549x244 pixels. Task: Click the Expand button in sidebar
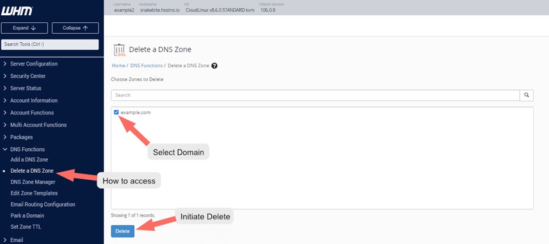[25, 28]
